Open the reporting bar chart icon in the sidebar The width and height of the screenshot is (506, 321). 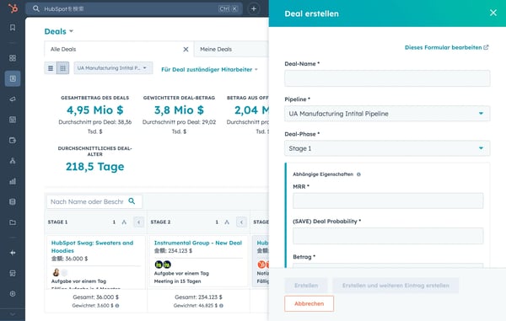13,181
